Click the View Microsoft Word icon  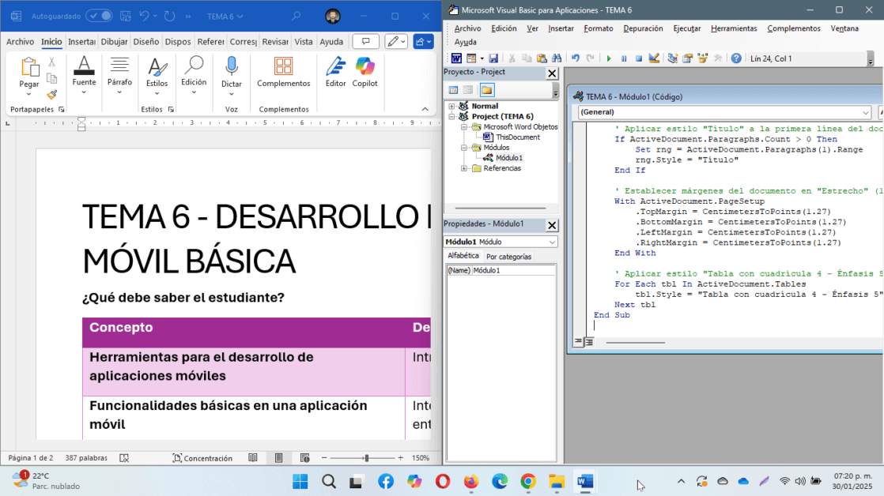(x=456, y=58)
